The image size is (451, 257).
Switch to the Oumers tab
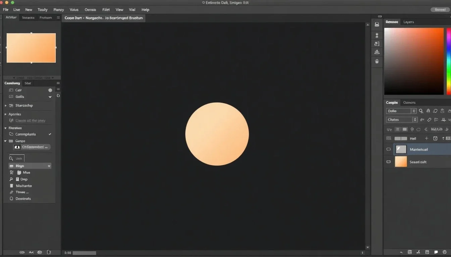click(x=409, y=102)
